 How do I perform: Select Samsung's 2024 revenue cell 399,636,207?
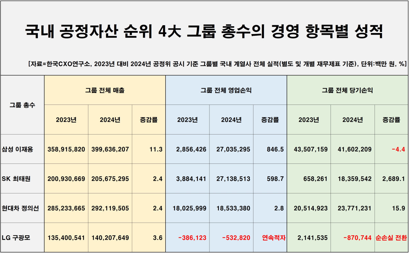pyautogui.click(x=110, y=149)
